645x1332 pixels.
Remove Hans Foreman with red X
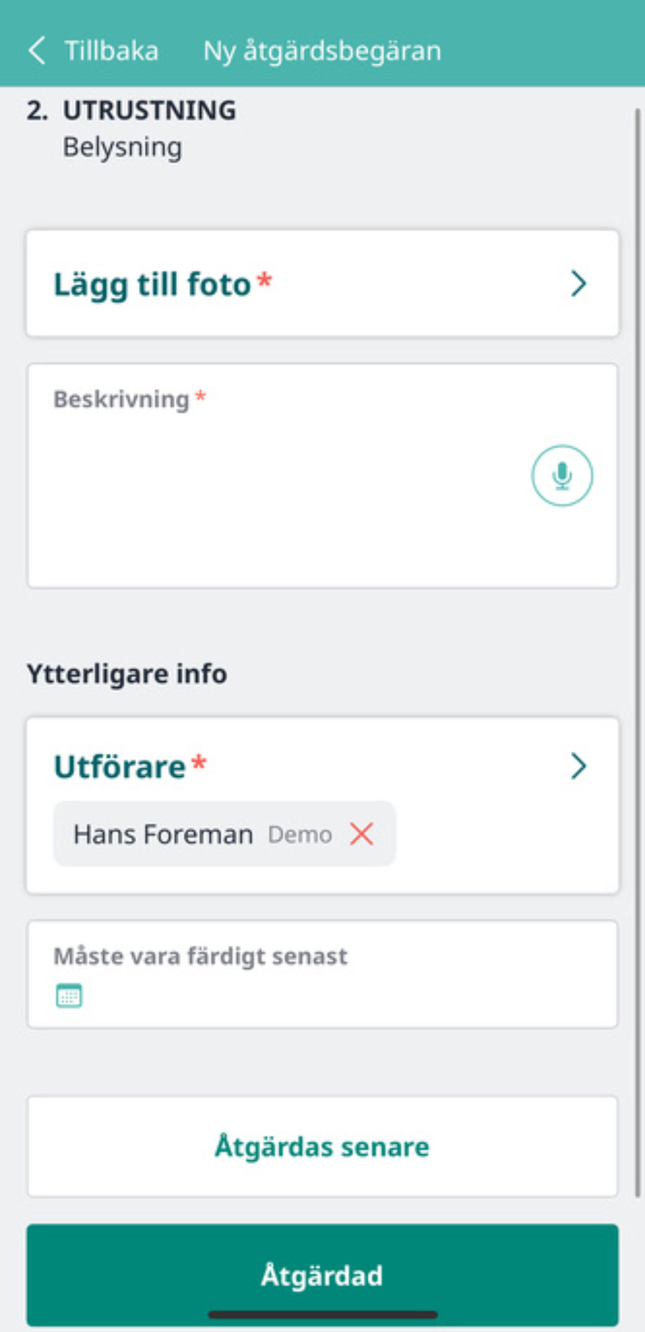point(361,833)
